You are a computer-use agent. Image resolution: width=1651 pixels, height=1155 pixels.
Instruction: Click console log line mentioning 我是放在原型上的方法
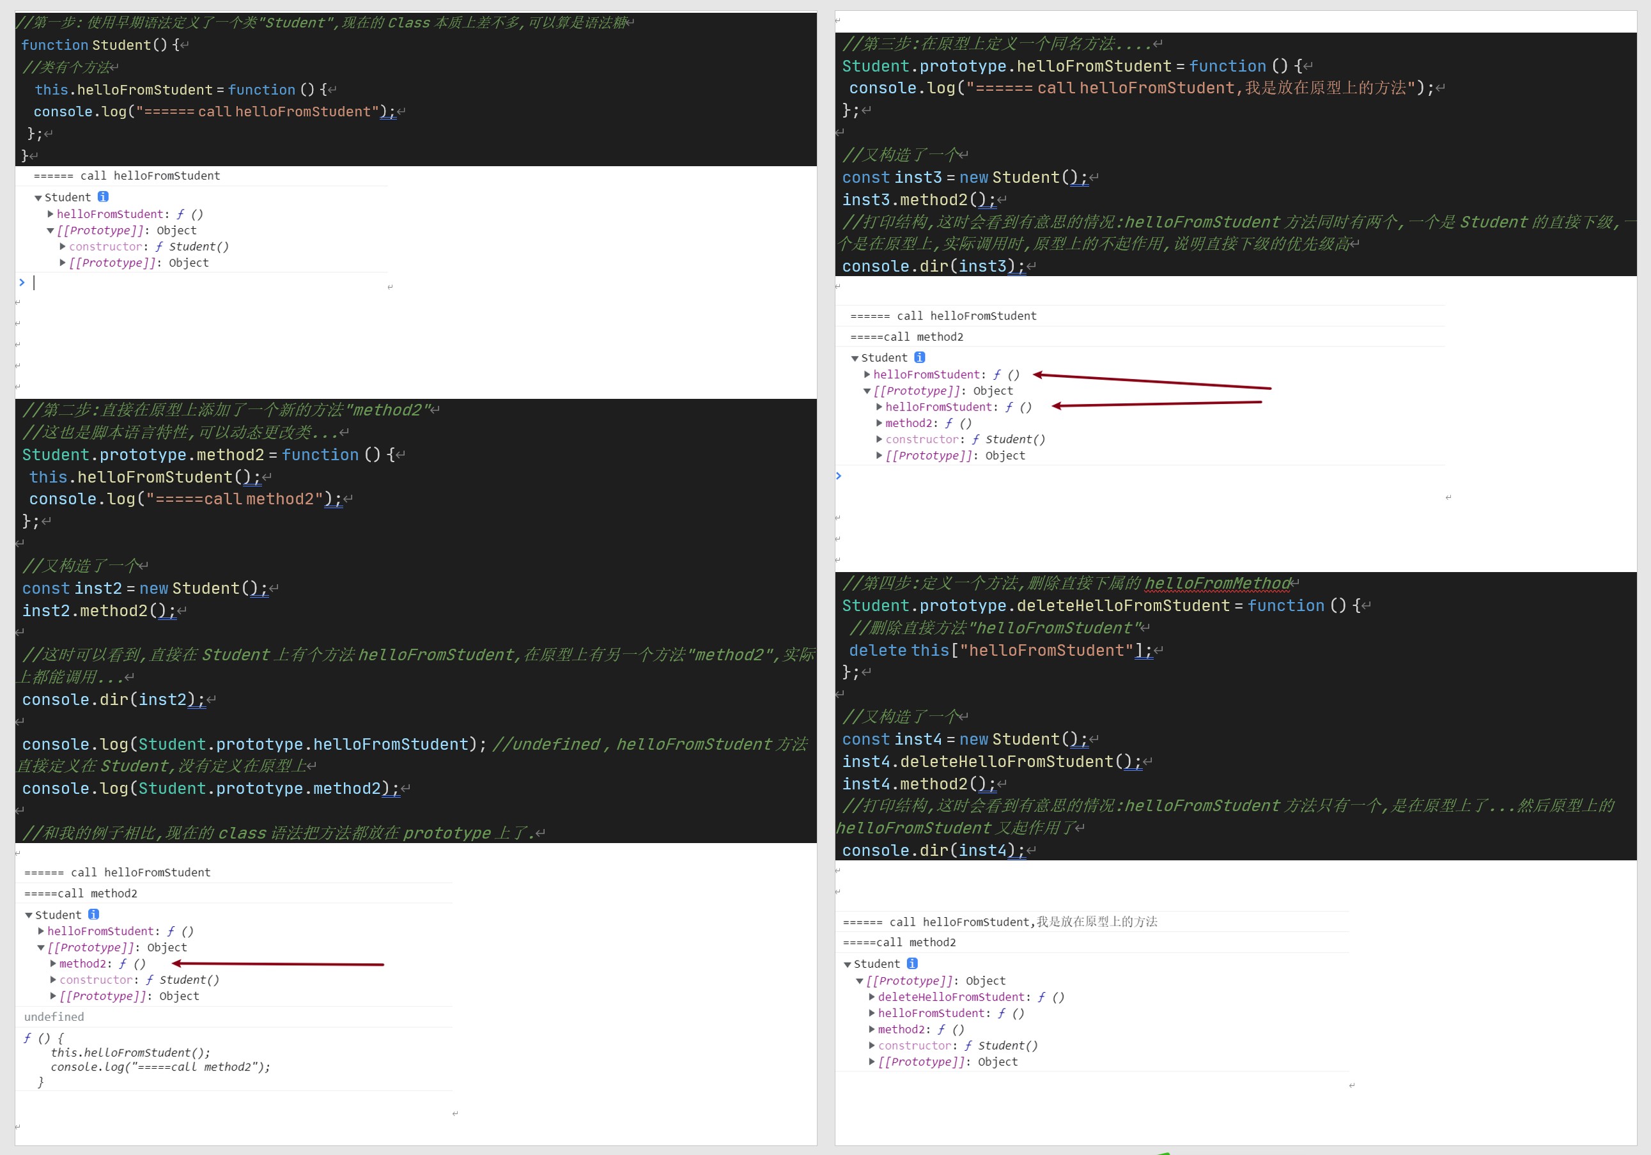[x=1000, y=921]
